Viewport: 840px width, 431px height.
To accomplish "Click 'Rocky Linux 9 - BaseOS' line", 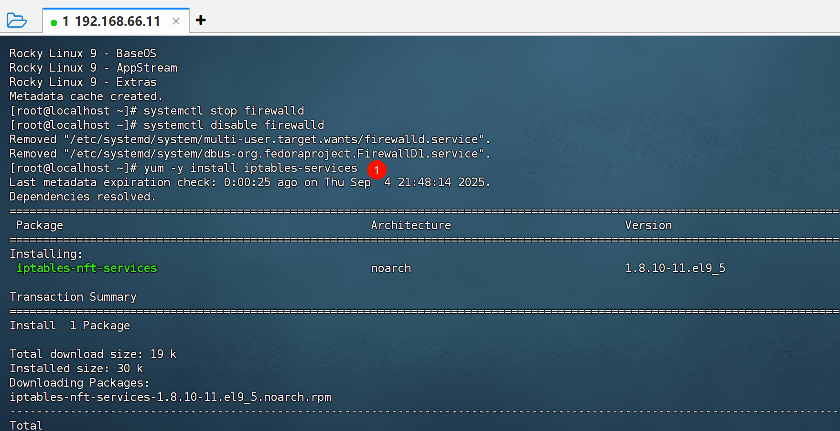I will (x=83, y=53).
